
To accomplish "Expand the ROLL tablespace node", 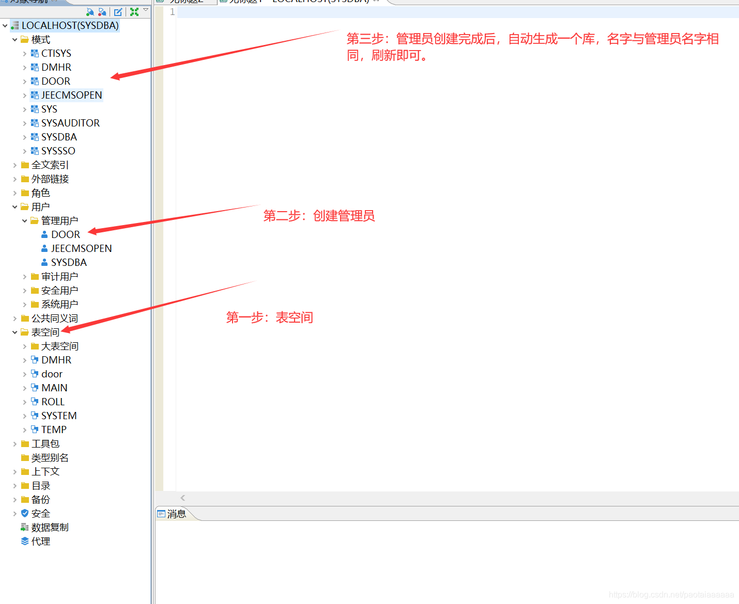I will 24,402.
